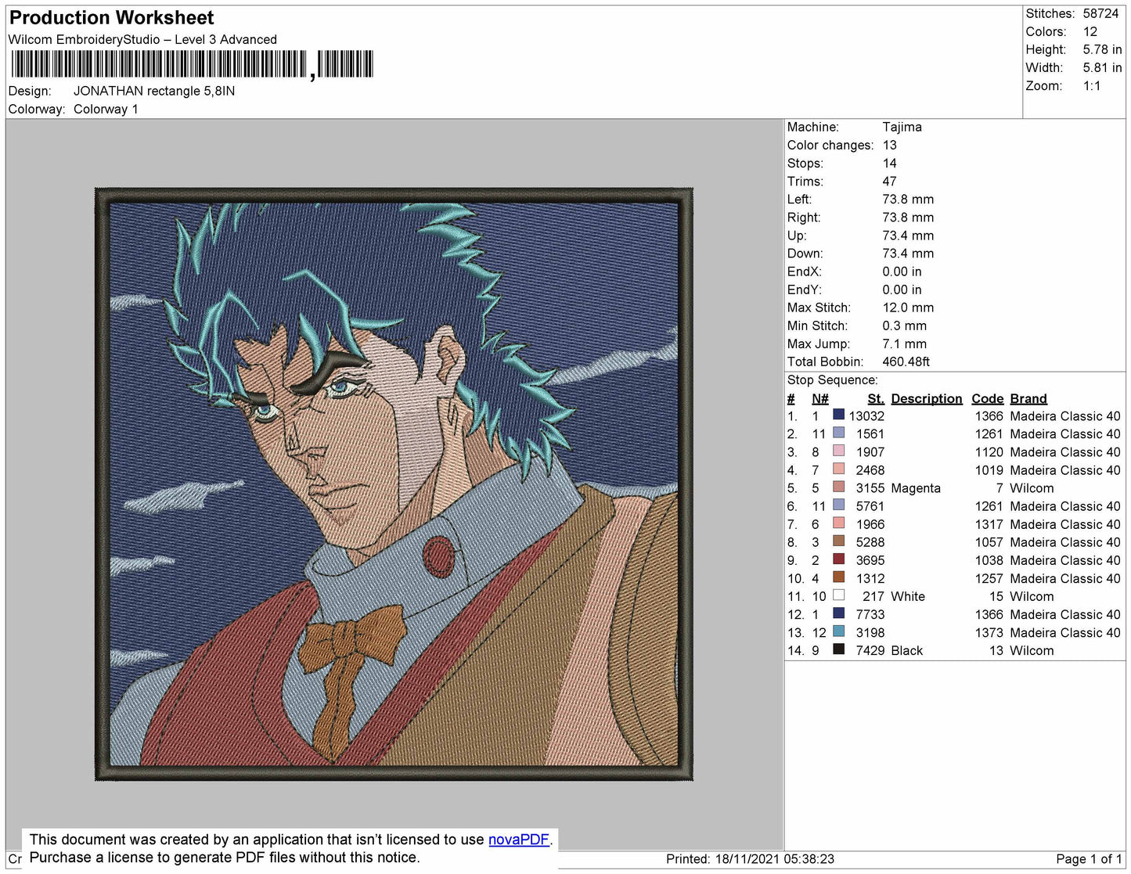The height and width of the screenshot is (874, 1131).
Task: Click the Max Stitch value 12.0 mm
Action: tap(908, 308)
